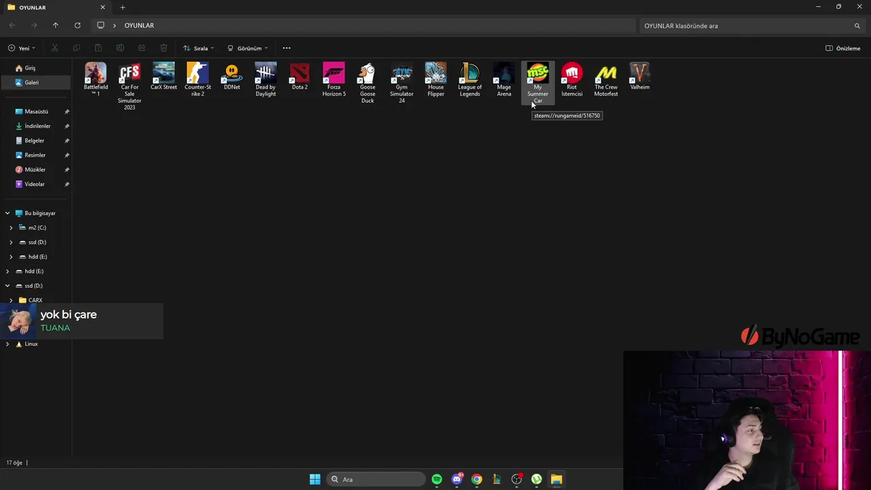Pick the Gym Simulator 24 icon
The image size is (871, 490).
pyautogui.click(x=401, y=83)
